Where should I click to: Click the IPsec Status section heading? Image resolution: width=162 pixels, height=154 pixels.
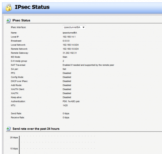pos(21,21)
